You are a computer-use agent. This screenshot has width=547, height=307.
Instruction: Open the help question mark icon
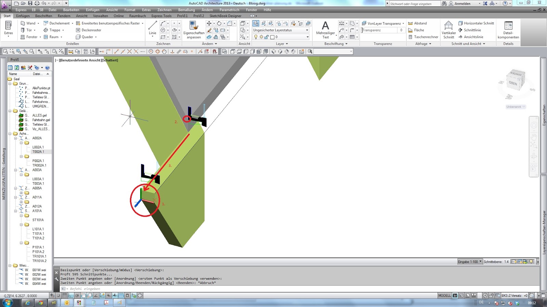505,3
